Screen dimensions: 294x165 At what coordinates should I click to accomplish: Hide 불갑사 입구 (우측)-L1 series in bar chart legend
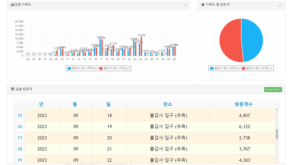point(115,68)
